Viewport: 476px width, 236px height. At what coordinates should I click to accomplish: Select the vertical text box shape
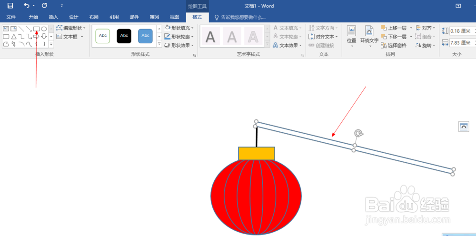point(13,29)
